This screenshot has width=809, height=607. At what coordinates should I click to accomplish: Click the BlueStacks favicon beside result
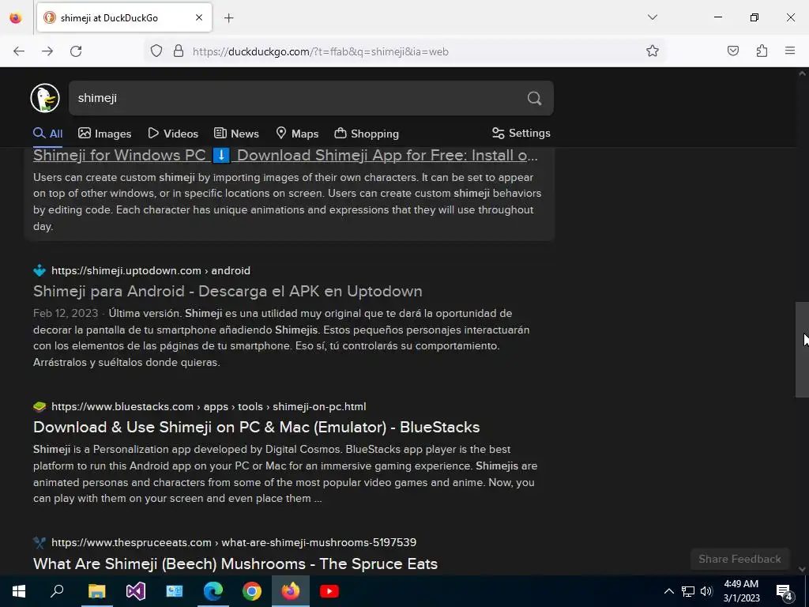point(40,407)
